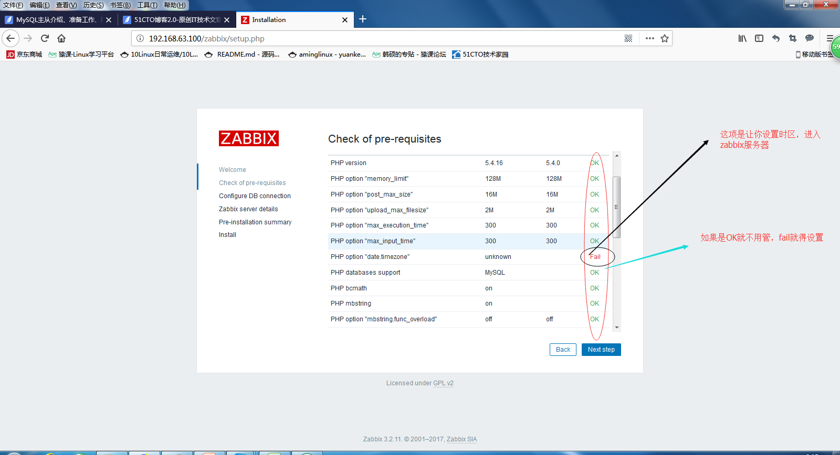Click the ZABBIX logo
Viewport: 840px width, 455px height.
249,138
